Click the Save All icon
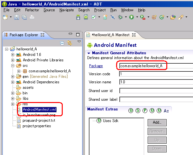Screen dimensions: 193x155 click(24, 17)
